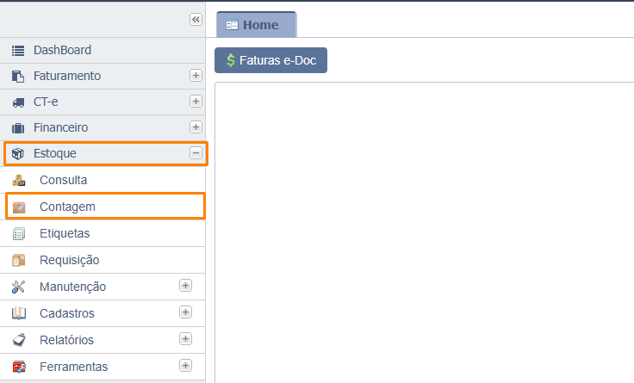Image resolution: width=634 pixels, height=383 pixels.
Task: Click the Contagem package icon
Action: point(19,207)
